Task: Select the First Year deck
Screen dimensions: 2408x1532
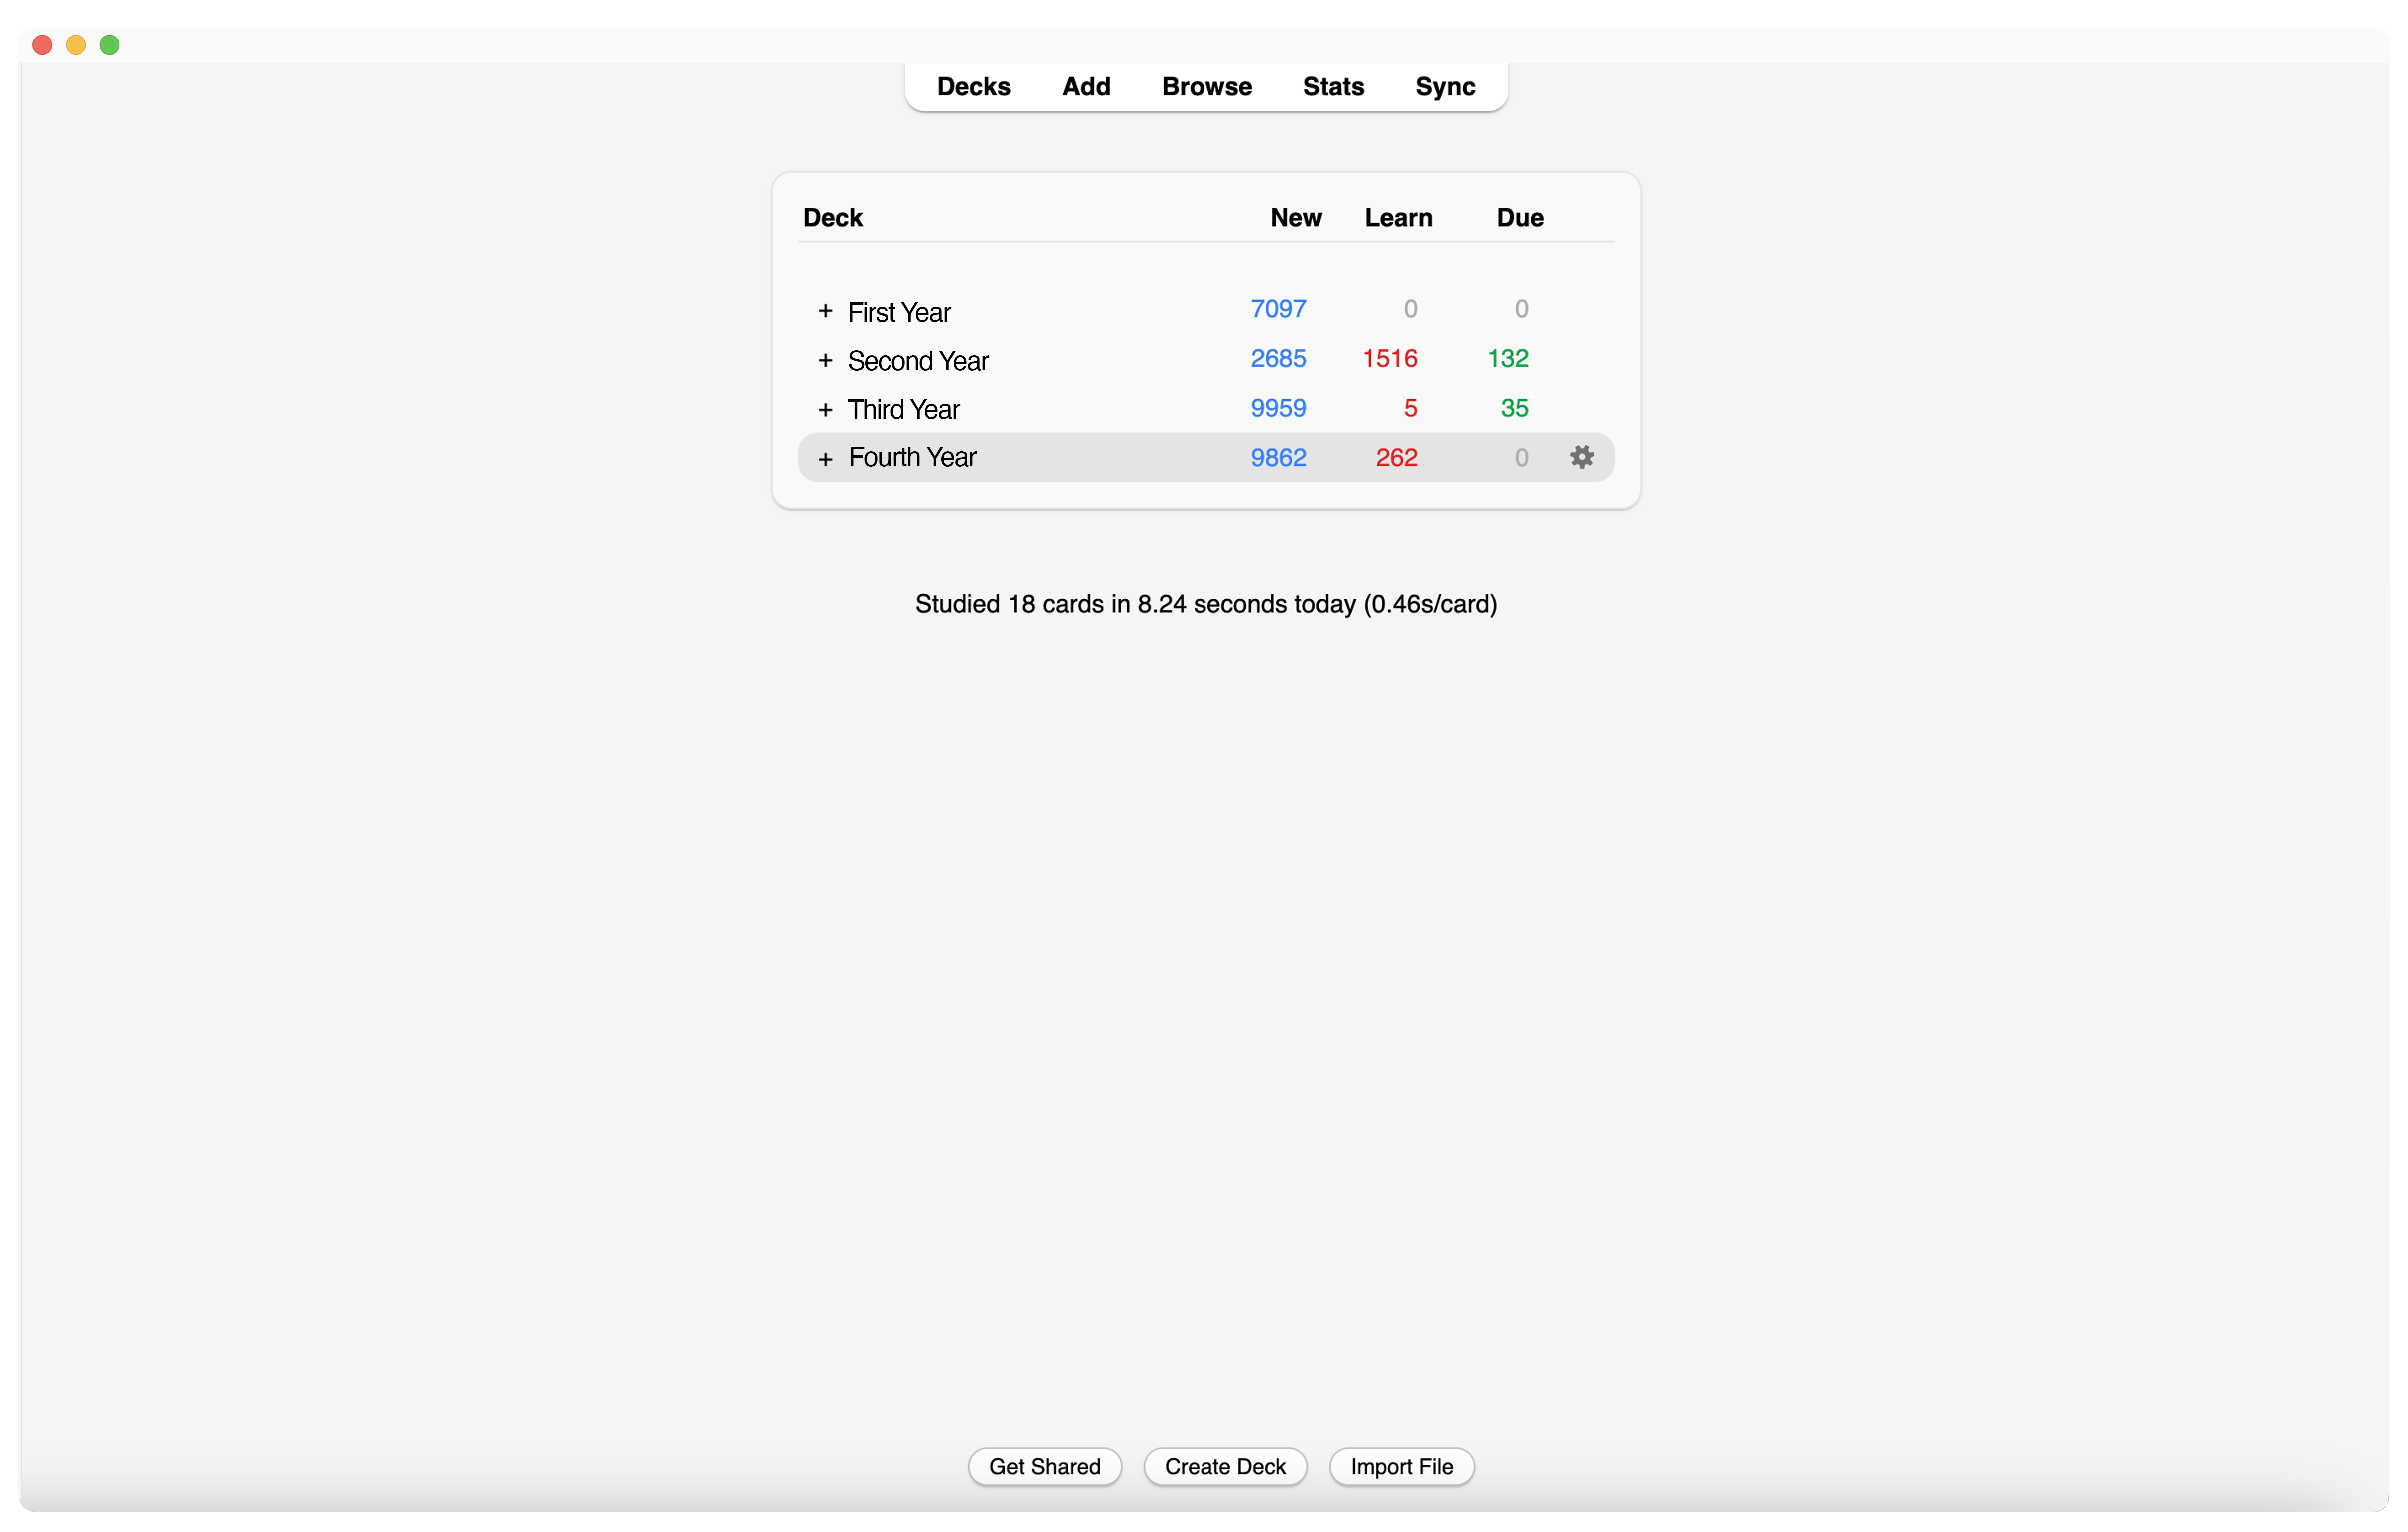Action: (898, 311)
